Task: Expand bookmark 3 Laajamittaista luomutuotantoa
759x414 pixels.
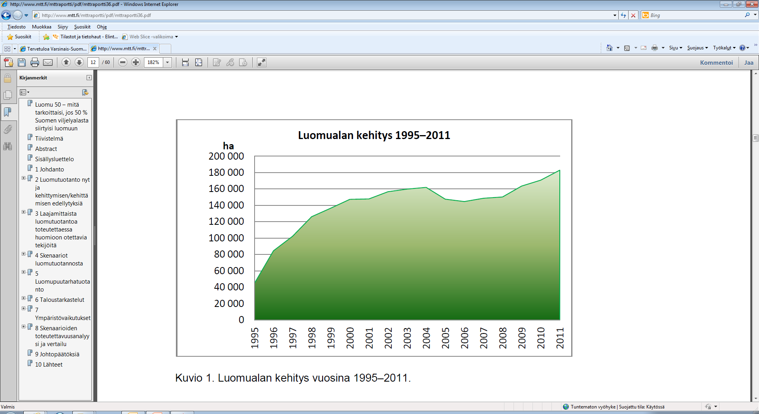Action: pyautogui.click(x=23, y=212)
